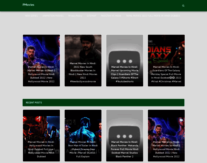This screenshot has width=207, height=163.
Task: Open the 'Marvel Upcoming Movie Clips' card
Action: coord(125,60)
